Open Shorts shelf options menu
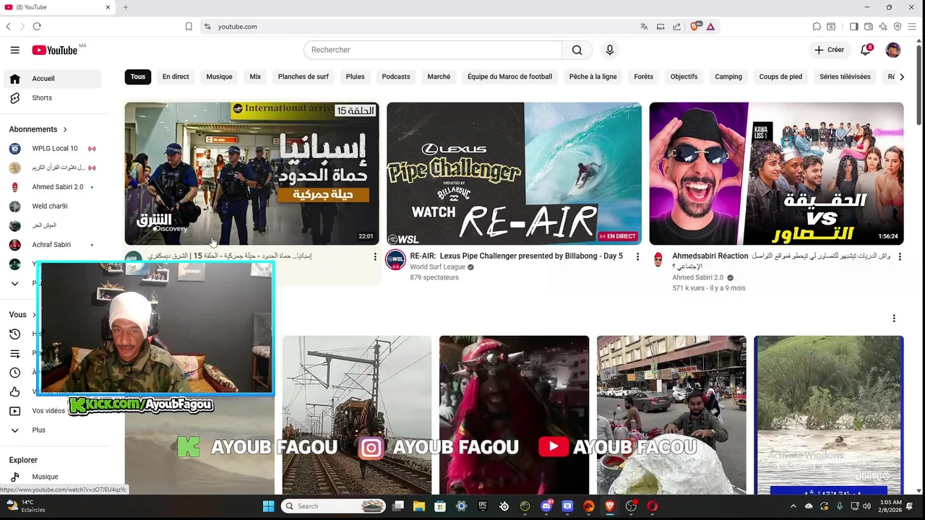The height and width of the screenshot is (520, 925). pos(894,318)
